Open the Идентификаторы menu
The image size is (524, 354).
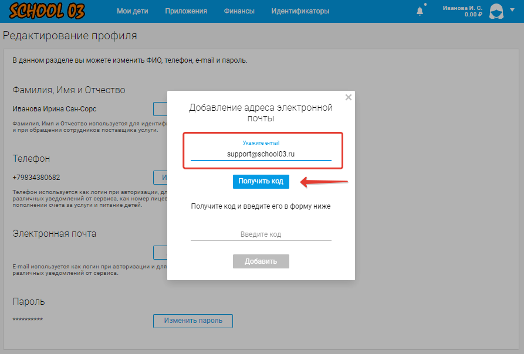point(300,11)
